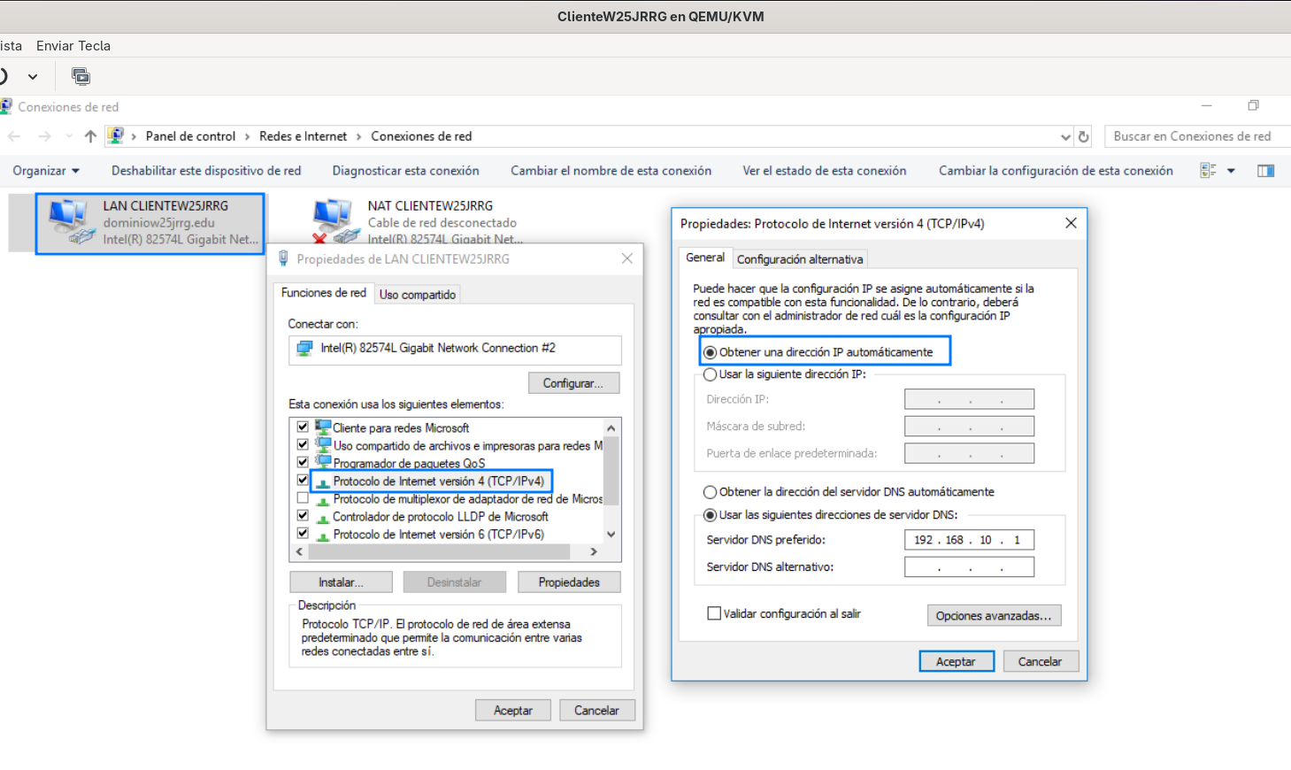
Task: Click Cambiar el nombre de esta conexión
Action: (x=611, y=171)
